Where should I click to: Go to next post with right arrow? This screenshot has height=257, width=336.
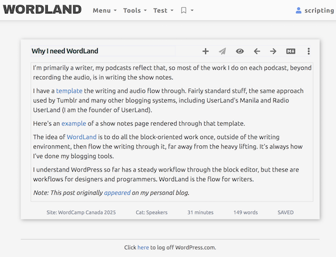coord(273,51)
